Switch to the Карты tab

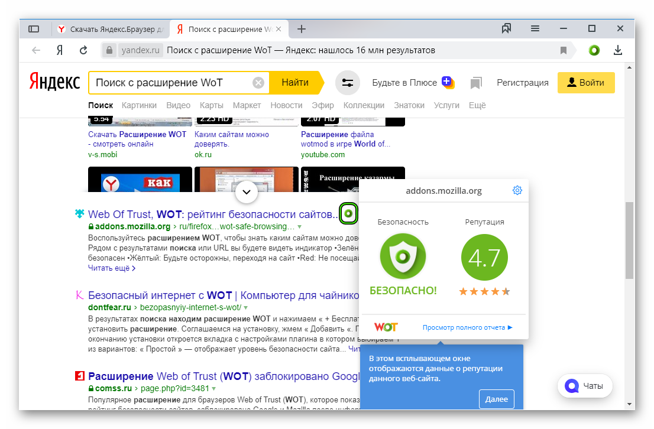click(212, 106)
